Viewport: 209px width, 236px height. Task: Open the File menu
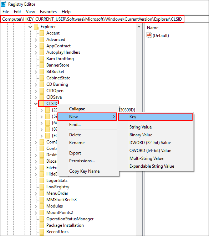(x=6, y=12)
